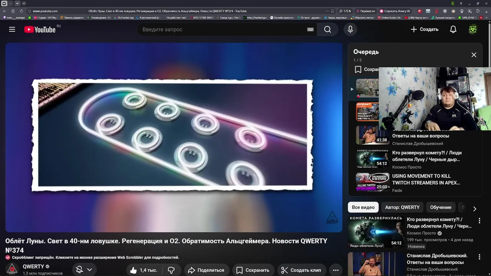Open the 'Обрезать песню' bookmark
491x276 pixels.
[x=362, y=18]
